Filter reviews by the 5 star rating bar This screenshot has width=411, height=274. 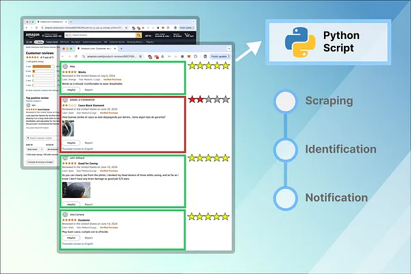pos(44,66)
